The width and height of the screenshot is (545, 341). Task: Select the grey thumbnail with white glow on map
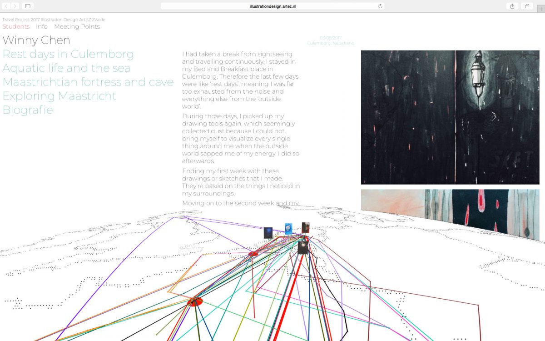click(303, 248)
